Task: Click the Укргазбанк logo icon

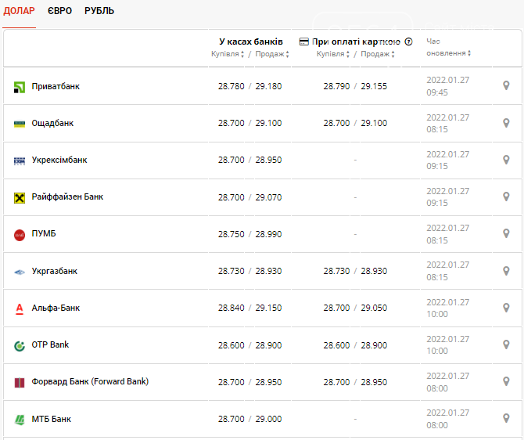Action: (20, 272)
